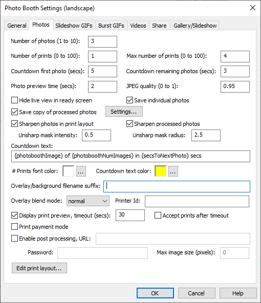
Task: Click the yellow Countdown text color swatch
Action: click(160, 171)
